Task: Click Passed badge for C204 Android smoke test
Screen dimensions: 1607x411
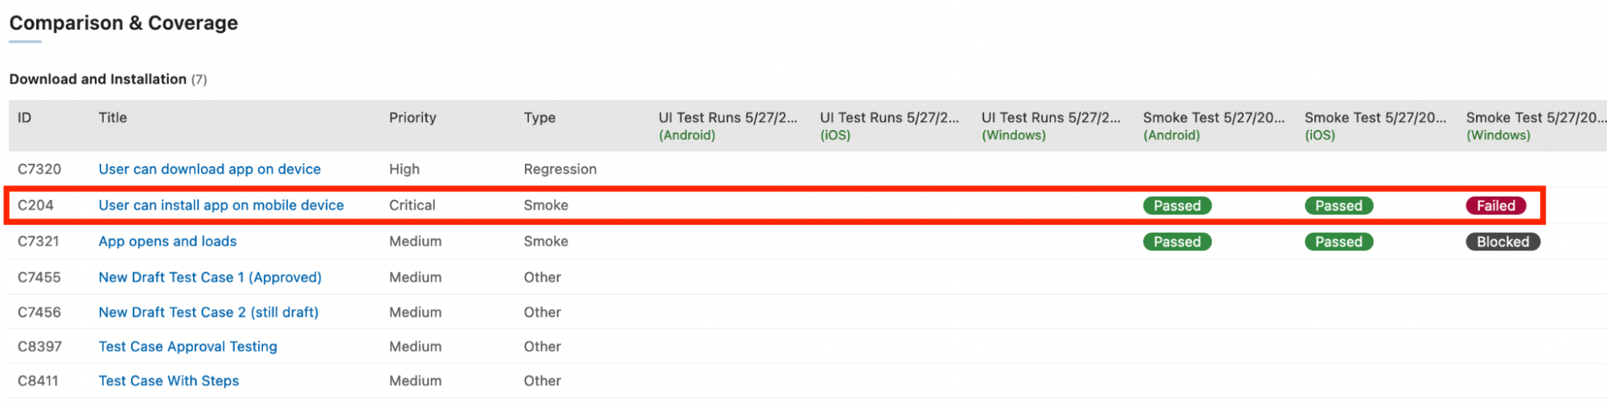Action: (x=1177, y=206)
